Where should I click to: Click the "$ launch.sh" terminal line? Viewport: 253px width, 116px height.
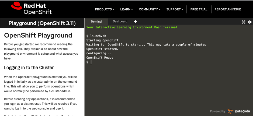point(96,36)
